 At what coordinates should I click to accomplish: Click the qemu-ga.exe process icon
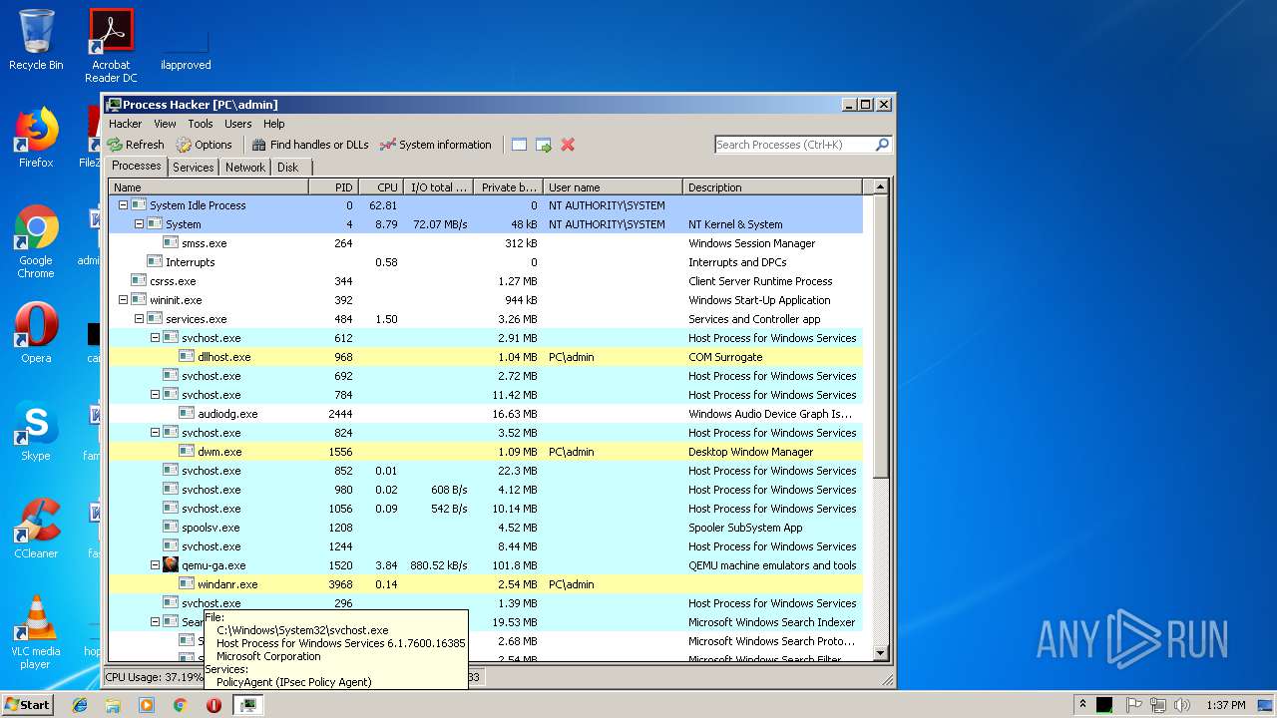[171, 565]
